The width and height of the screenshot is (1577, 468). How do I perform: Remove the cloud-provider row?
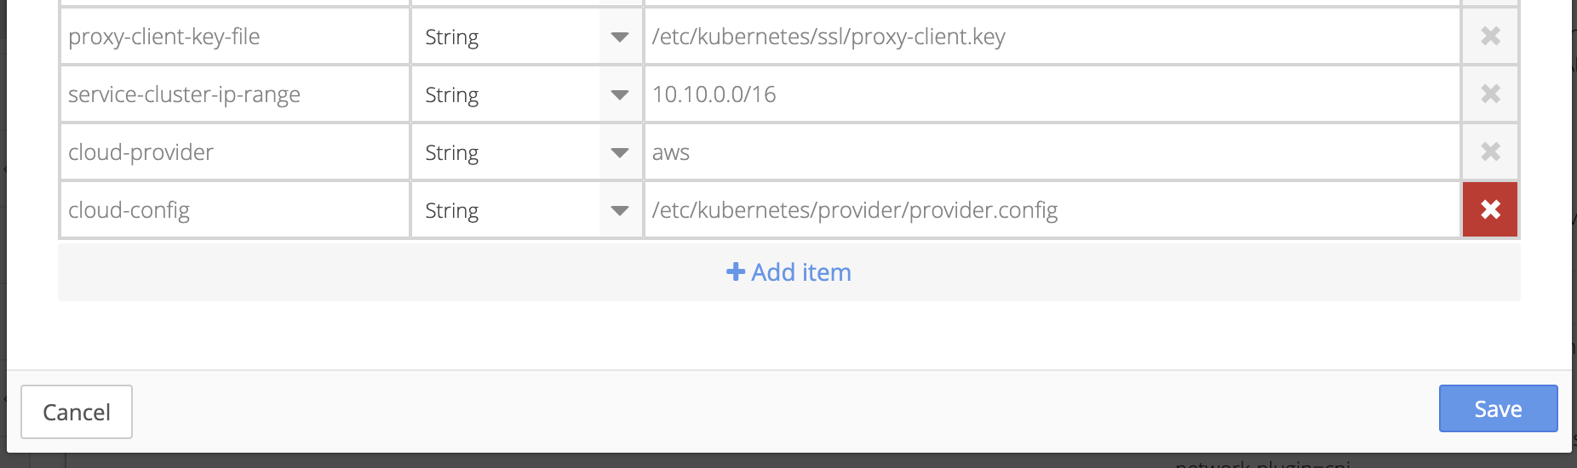[1490, 151]
